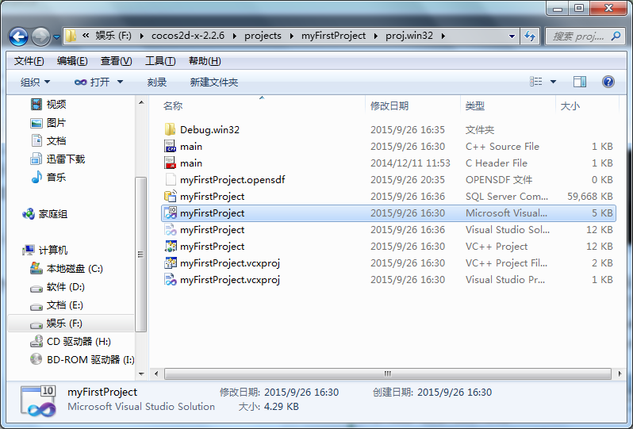Open recent pages dropdown beside Forward arrow
Viewport: 633px width, 429px height.
(57, 36)
